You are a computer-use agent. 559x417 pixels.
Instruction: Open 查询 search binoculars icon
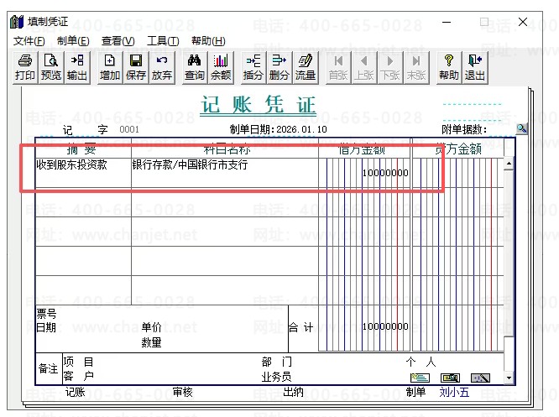[194, 67]
